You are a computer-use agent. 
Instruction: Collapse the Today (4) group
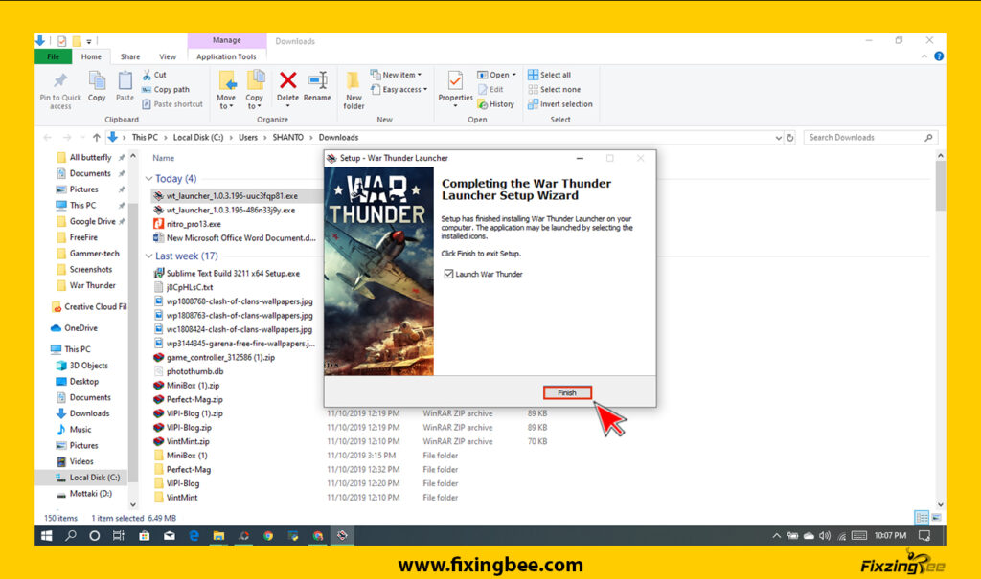tap(148, 179)
